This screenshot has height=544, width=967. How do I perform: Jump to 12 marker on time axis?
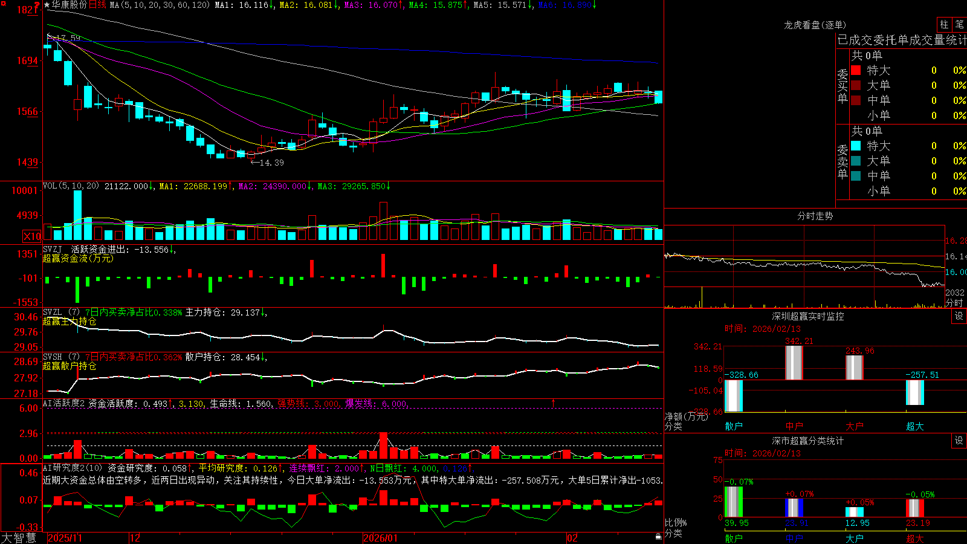[135, 538]
